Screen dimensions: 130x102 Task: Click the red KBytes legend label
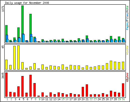[127, 77]
